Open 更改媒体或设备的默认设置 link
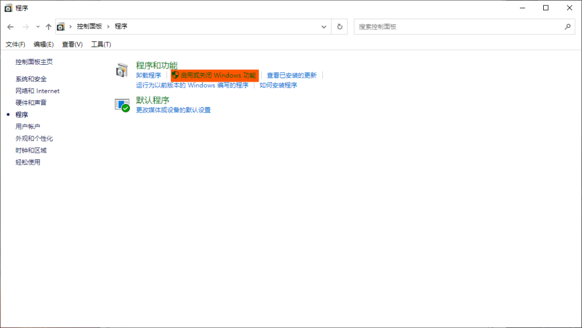The image size is (582, 328). [x=173, y=110]
